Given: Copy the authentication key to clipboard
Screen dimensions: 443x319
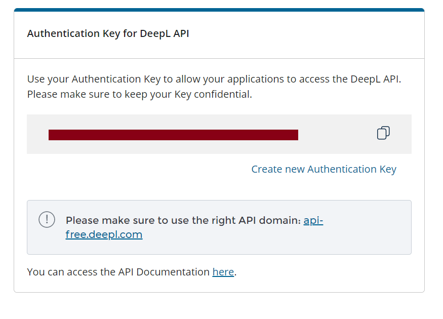Looking at the screenshot, I should pyautogui.click(x=383, y=133).
